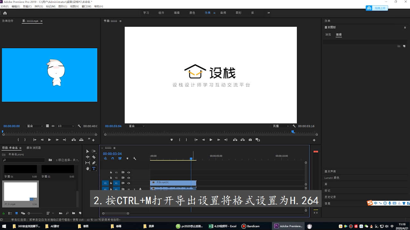The image size is (410, 230).
Task: Select the Hand tool
Action: click(87, 168)
